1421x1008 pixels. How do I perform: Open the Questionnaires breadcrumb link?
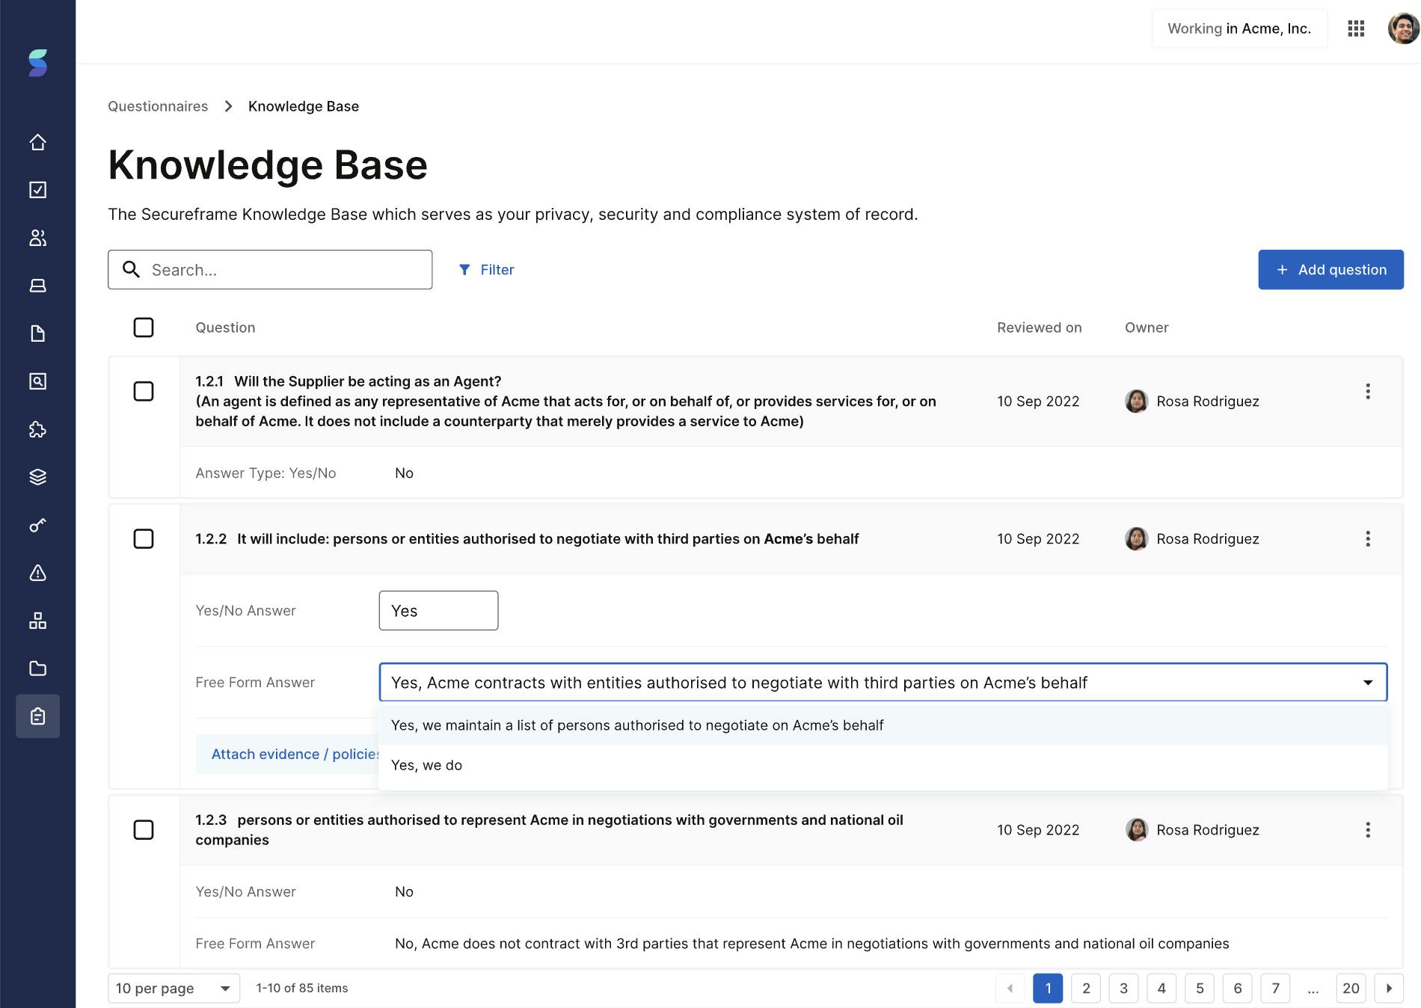158,106
